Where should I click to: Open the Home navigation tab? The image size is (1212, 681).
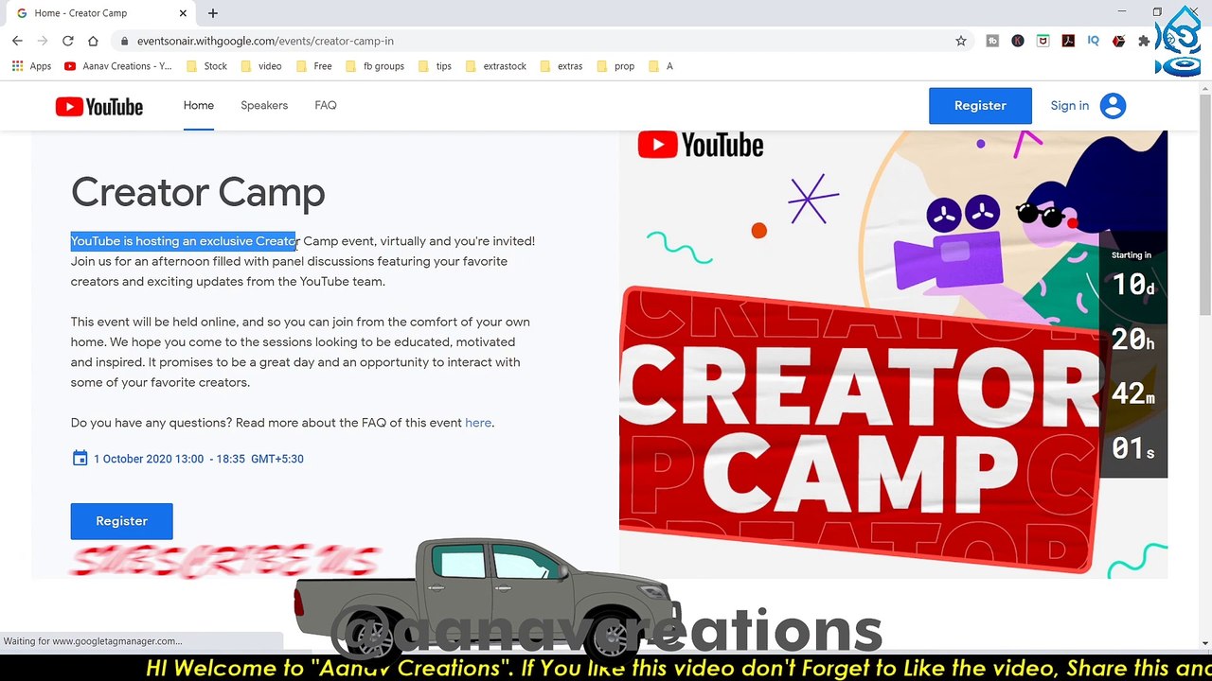[x=199, y=106]
